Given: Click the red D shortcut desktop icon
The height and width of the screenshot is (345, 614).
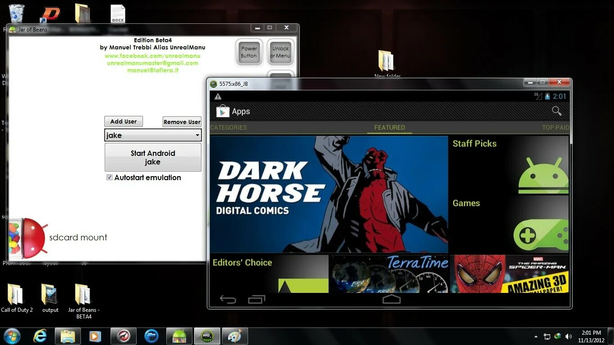Looking at the screenshot, I should 50,14.
